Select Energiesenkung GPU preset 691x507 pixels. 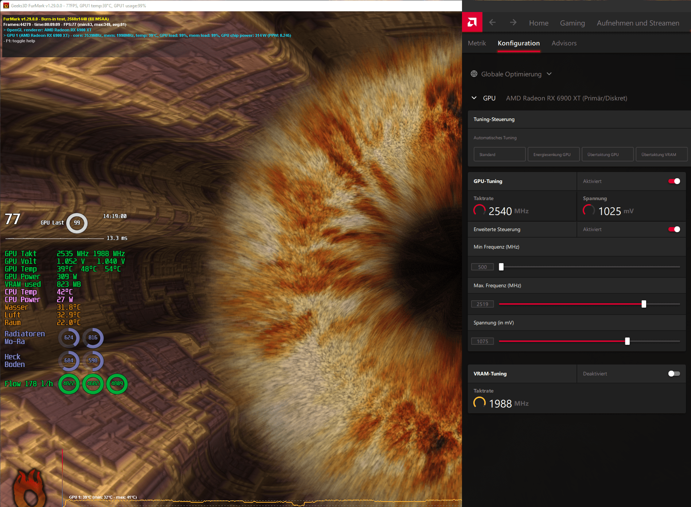[554, 154]
